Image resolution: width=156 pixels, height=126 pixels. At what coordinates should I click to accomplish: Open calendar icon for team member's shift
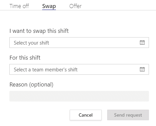pyautogui.click(x=142, y=69)
